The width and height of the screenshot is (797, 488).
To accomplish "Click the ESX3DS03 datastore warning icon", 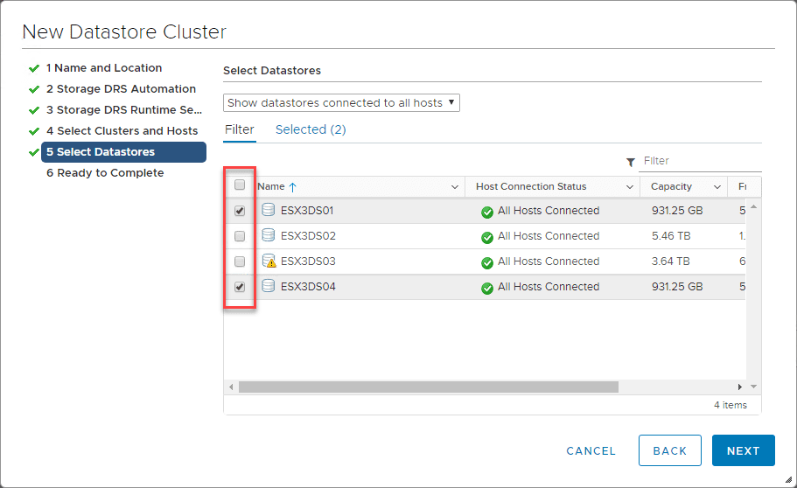I will pos(269,261).
